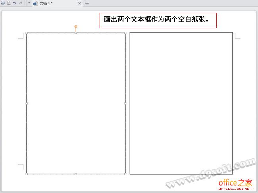Add a new document tab with plus

pos(87,3)
